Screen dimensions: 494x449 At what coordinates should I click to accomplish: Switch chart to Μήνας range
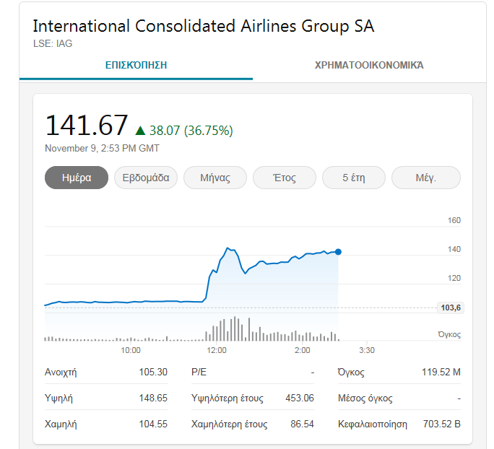pyautogui.click(x=215, y=178)
